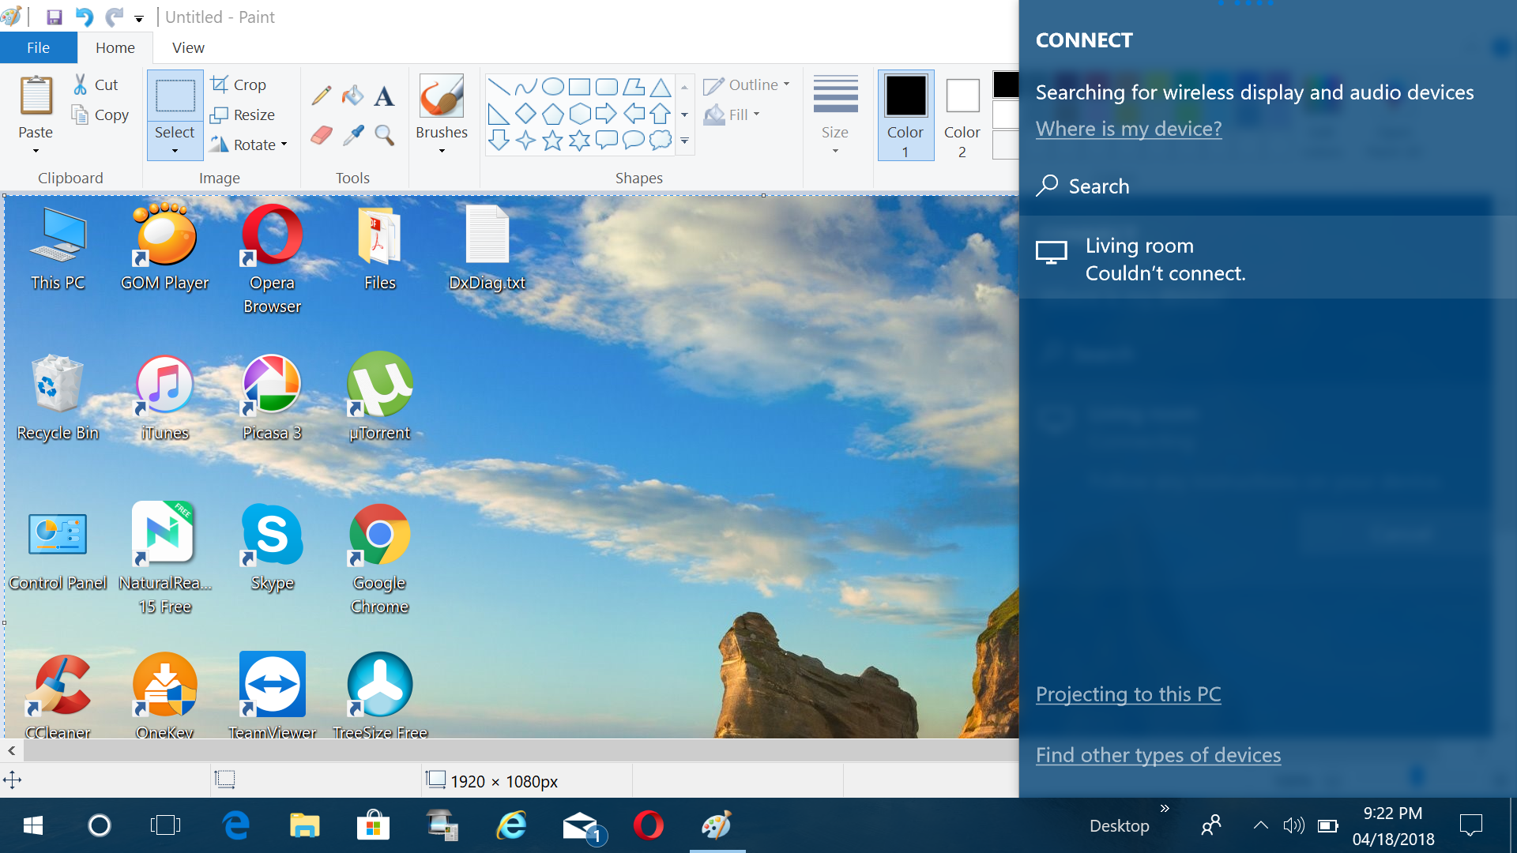The height and width of the screenshot is (853, 1517).
Task: Open the Resize image dialog
Action: tap(243, 115)
